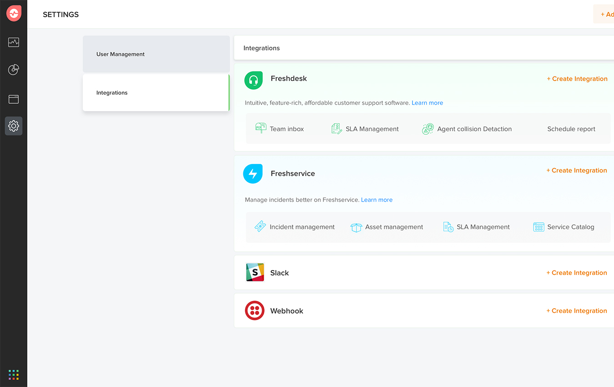Click the Freshping logo in sidebar
The width and height of the screenshot is (614, 387).
pyautogui.click(x=14, y=14)
